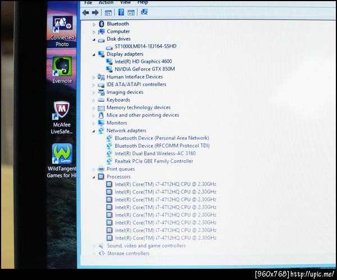Click the Sound, video and game controllers icon

(x=101, y=246)
